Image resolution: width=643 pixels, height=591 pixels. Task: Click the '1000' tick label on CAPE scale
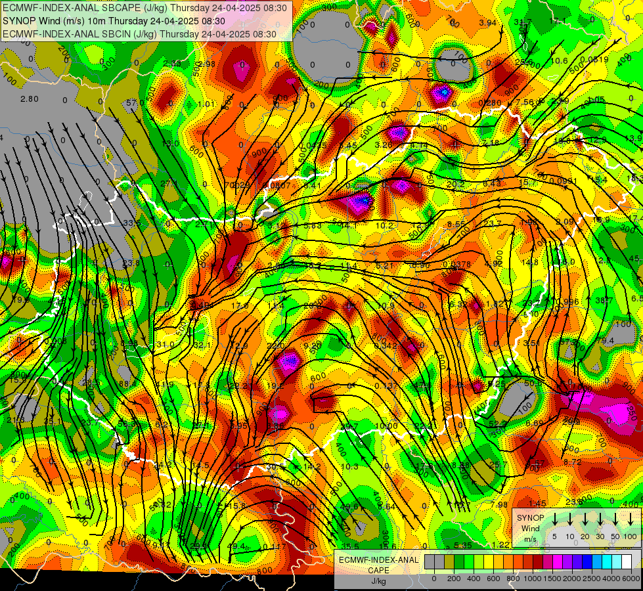tap(533, 579)
